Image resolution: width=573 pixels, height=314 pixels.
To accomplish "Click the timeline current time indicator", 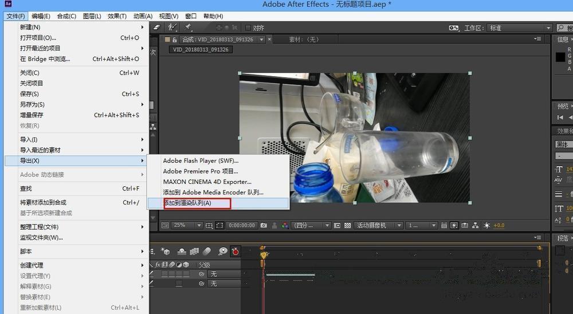I will pyautogui.click(x=264, y=254).
